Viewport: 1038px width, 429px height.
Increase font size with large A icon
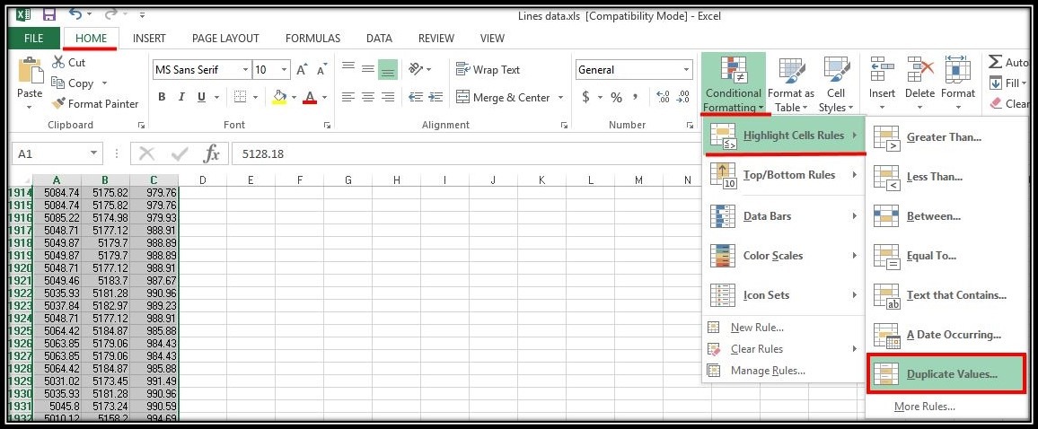click(301, 69)
